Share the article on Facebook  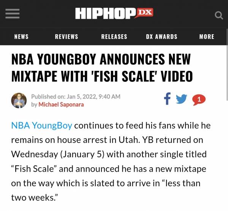(x=167, y=99)
